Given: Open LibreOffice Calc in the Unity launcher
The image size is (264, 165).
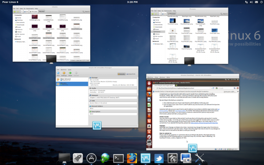Looking at the screenshot, I should click(149, 105).
